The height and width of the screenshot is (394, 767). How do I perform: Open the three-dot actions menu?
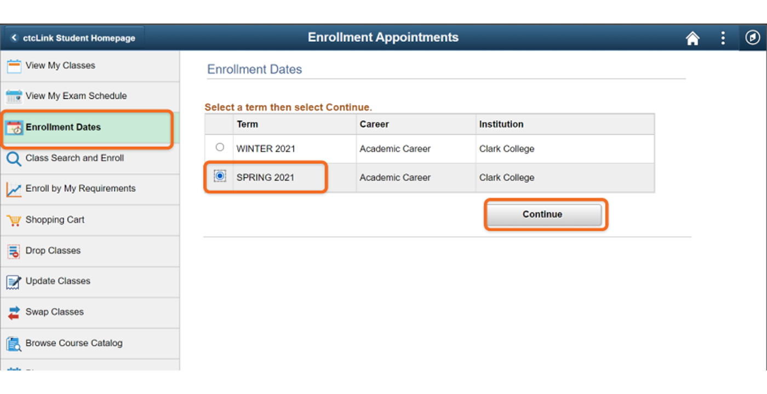tap(723, 38)
